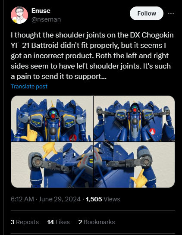The width and height of the screenshot is (182, 235).
Task: Click pointing-hand emoji in bottom-left photo
Action: pos(49,150)
